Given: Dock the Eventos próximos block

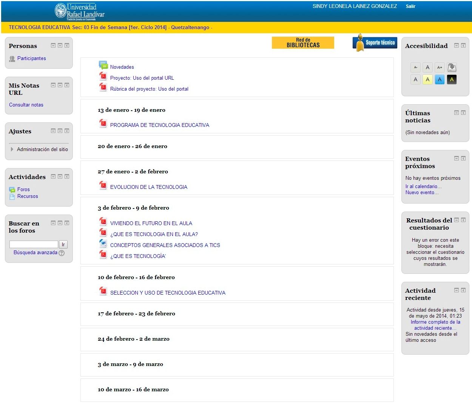Looking at the screenshot, I should 463,159.
